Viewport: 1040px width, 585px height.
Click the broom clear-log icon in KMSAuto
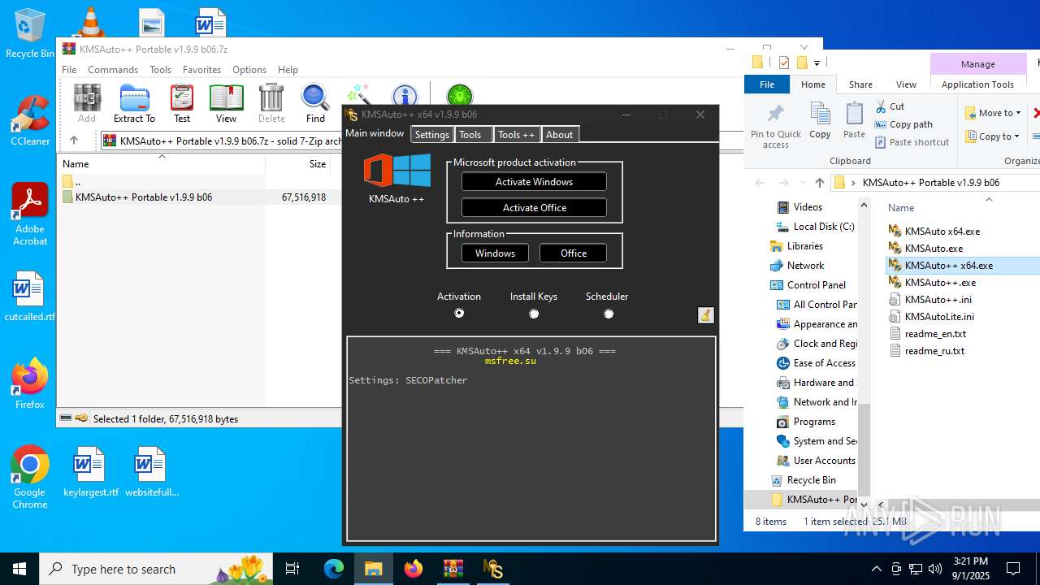click(x=705, y=315)
